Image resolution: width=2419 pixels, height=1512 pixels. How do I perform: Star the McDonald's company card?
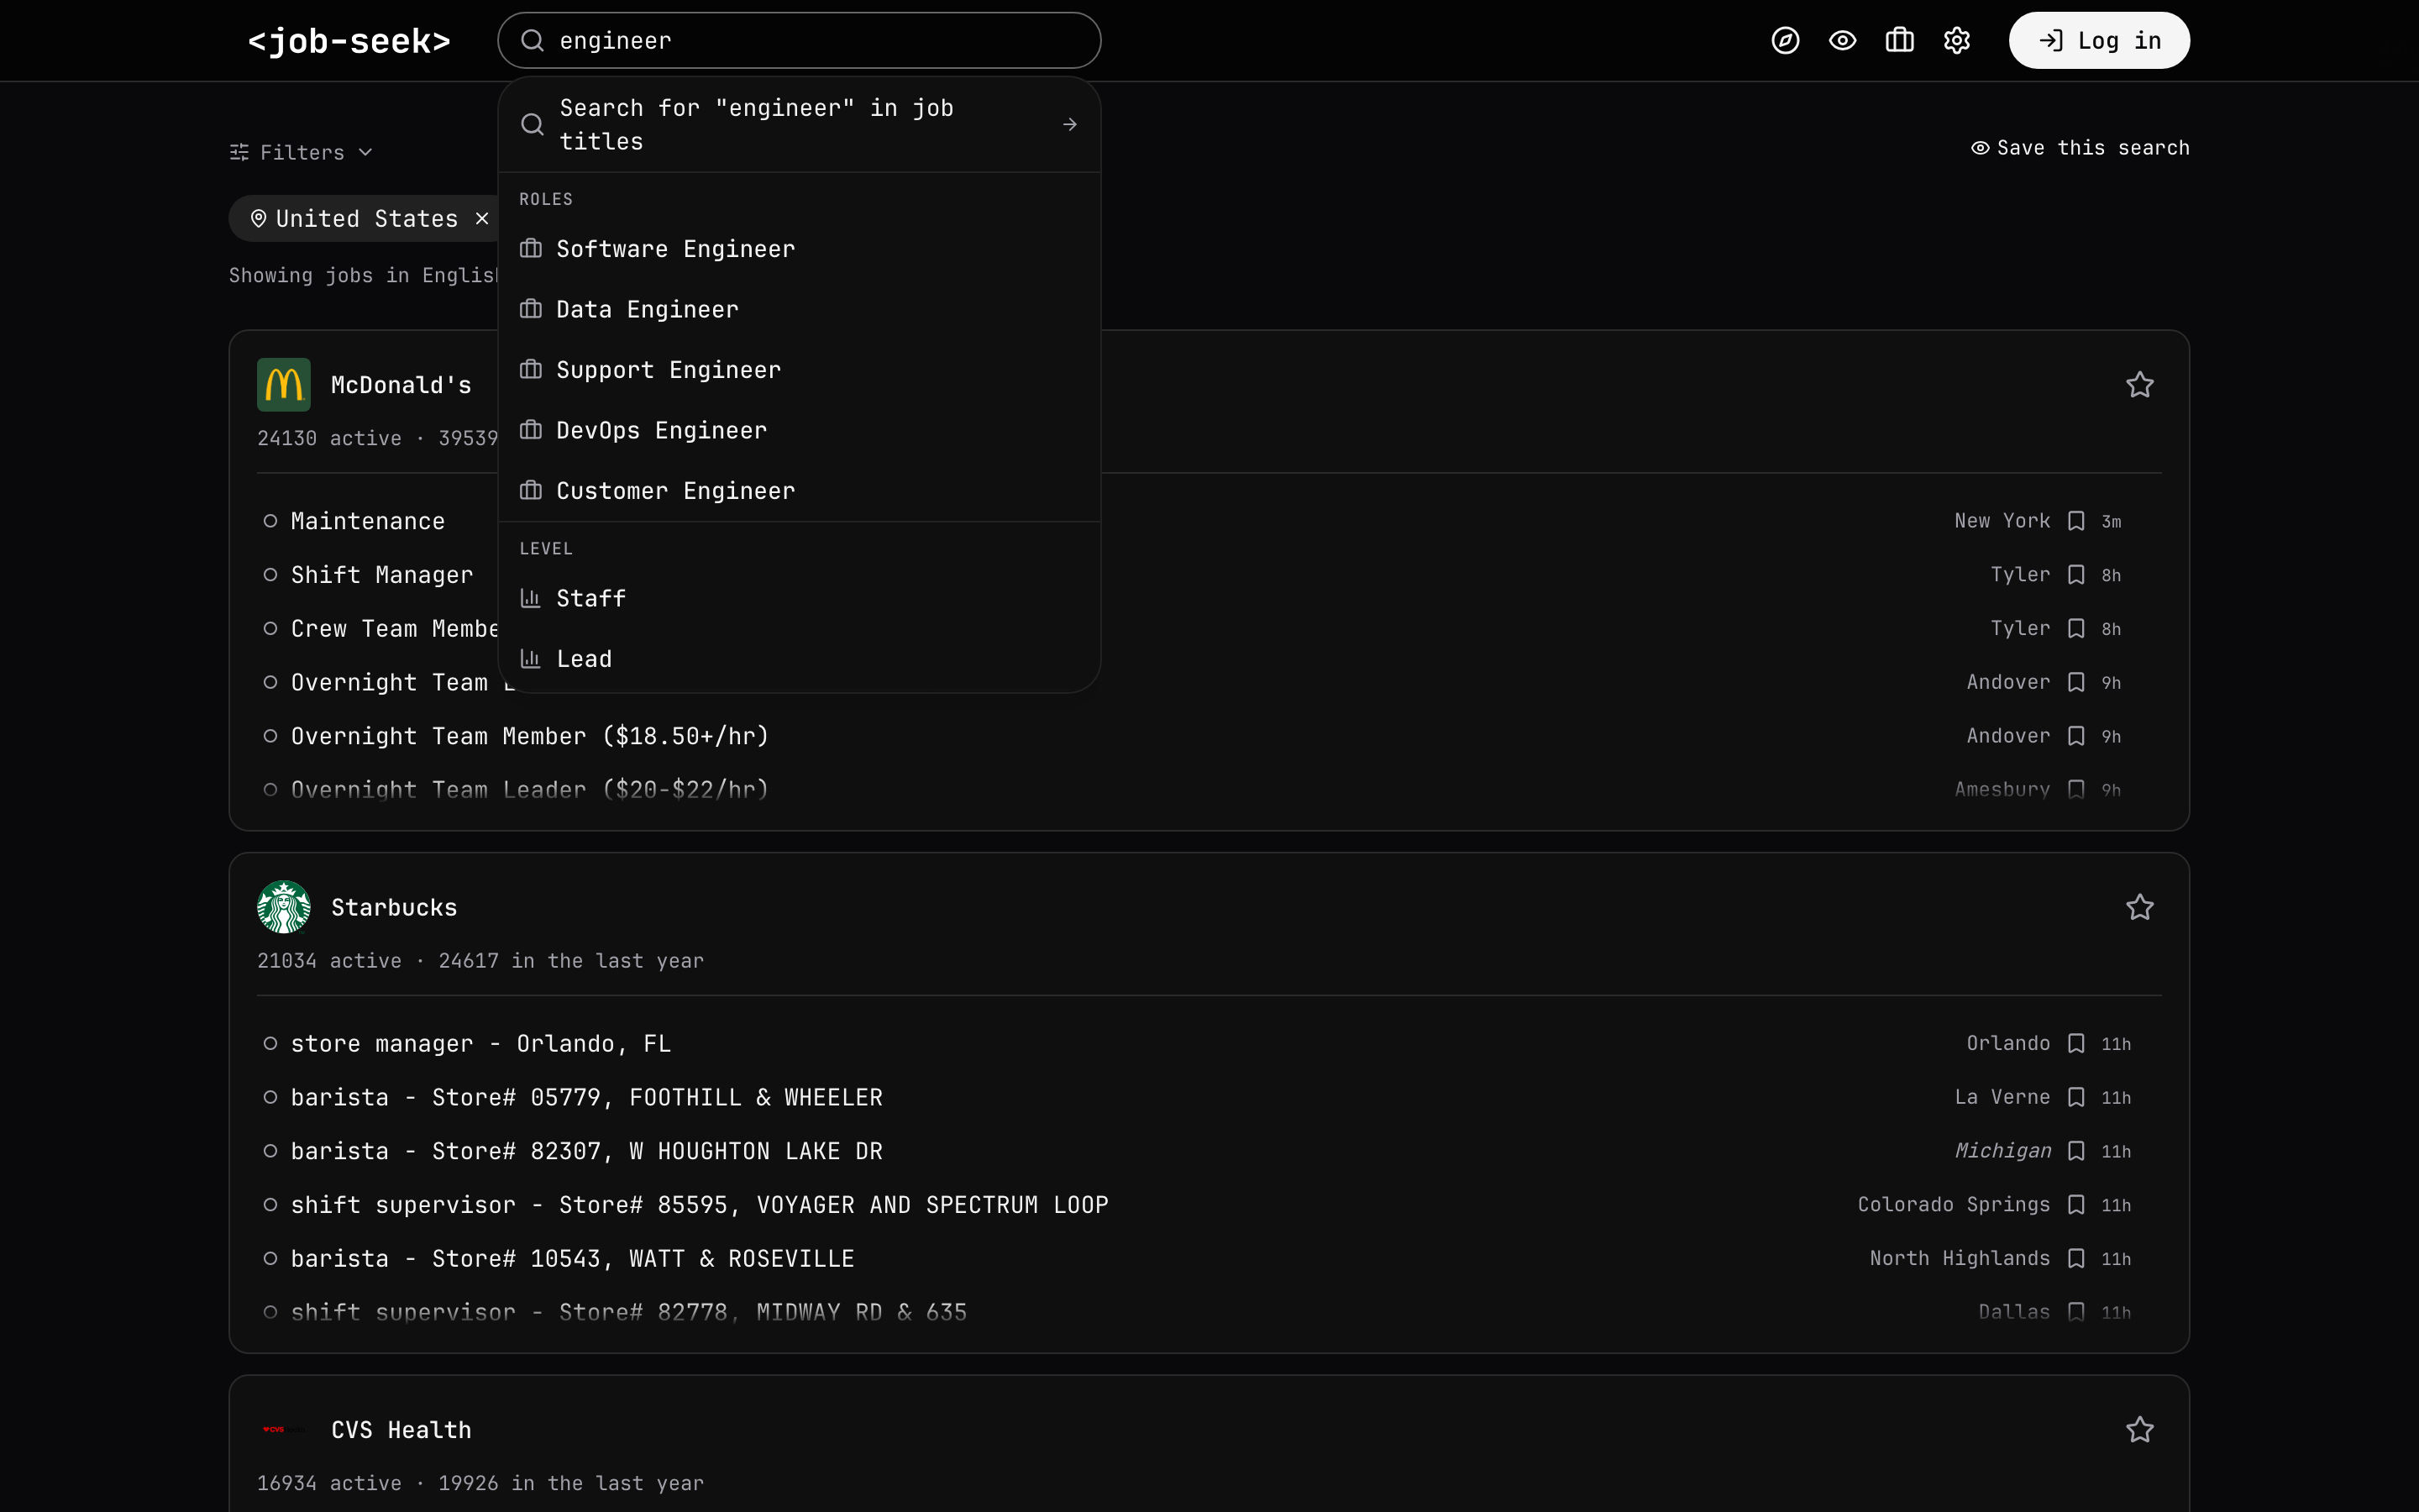pyautogui.click(x=2139, y=385)
